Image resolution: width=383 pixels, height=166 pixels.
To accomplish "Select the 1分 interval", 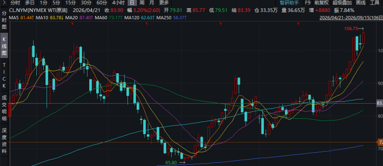I will pos(43,3).
